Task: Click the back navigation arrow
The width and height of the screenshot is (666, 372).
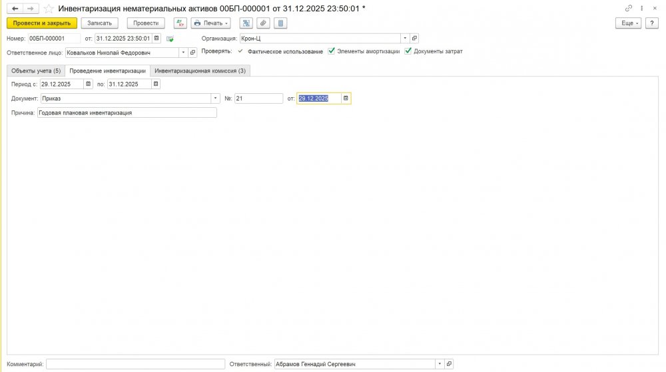Action: 15,8
